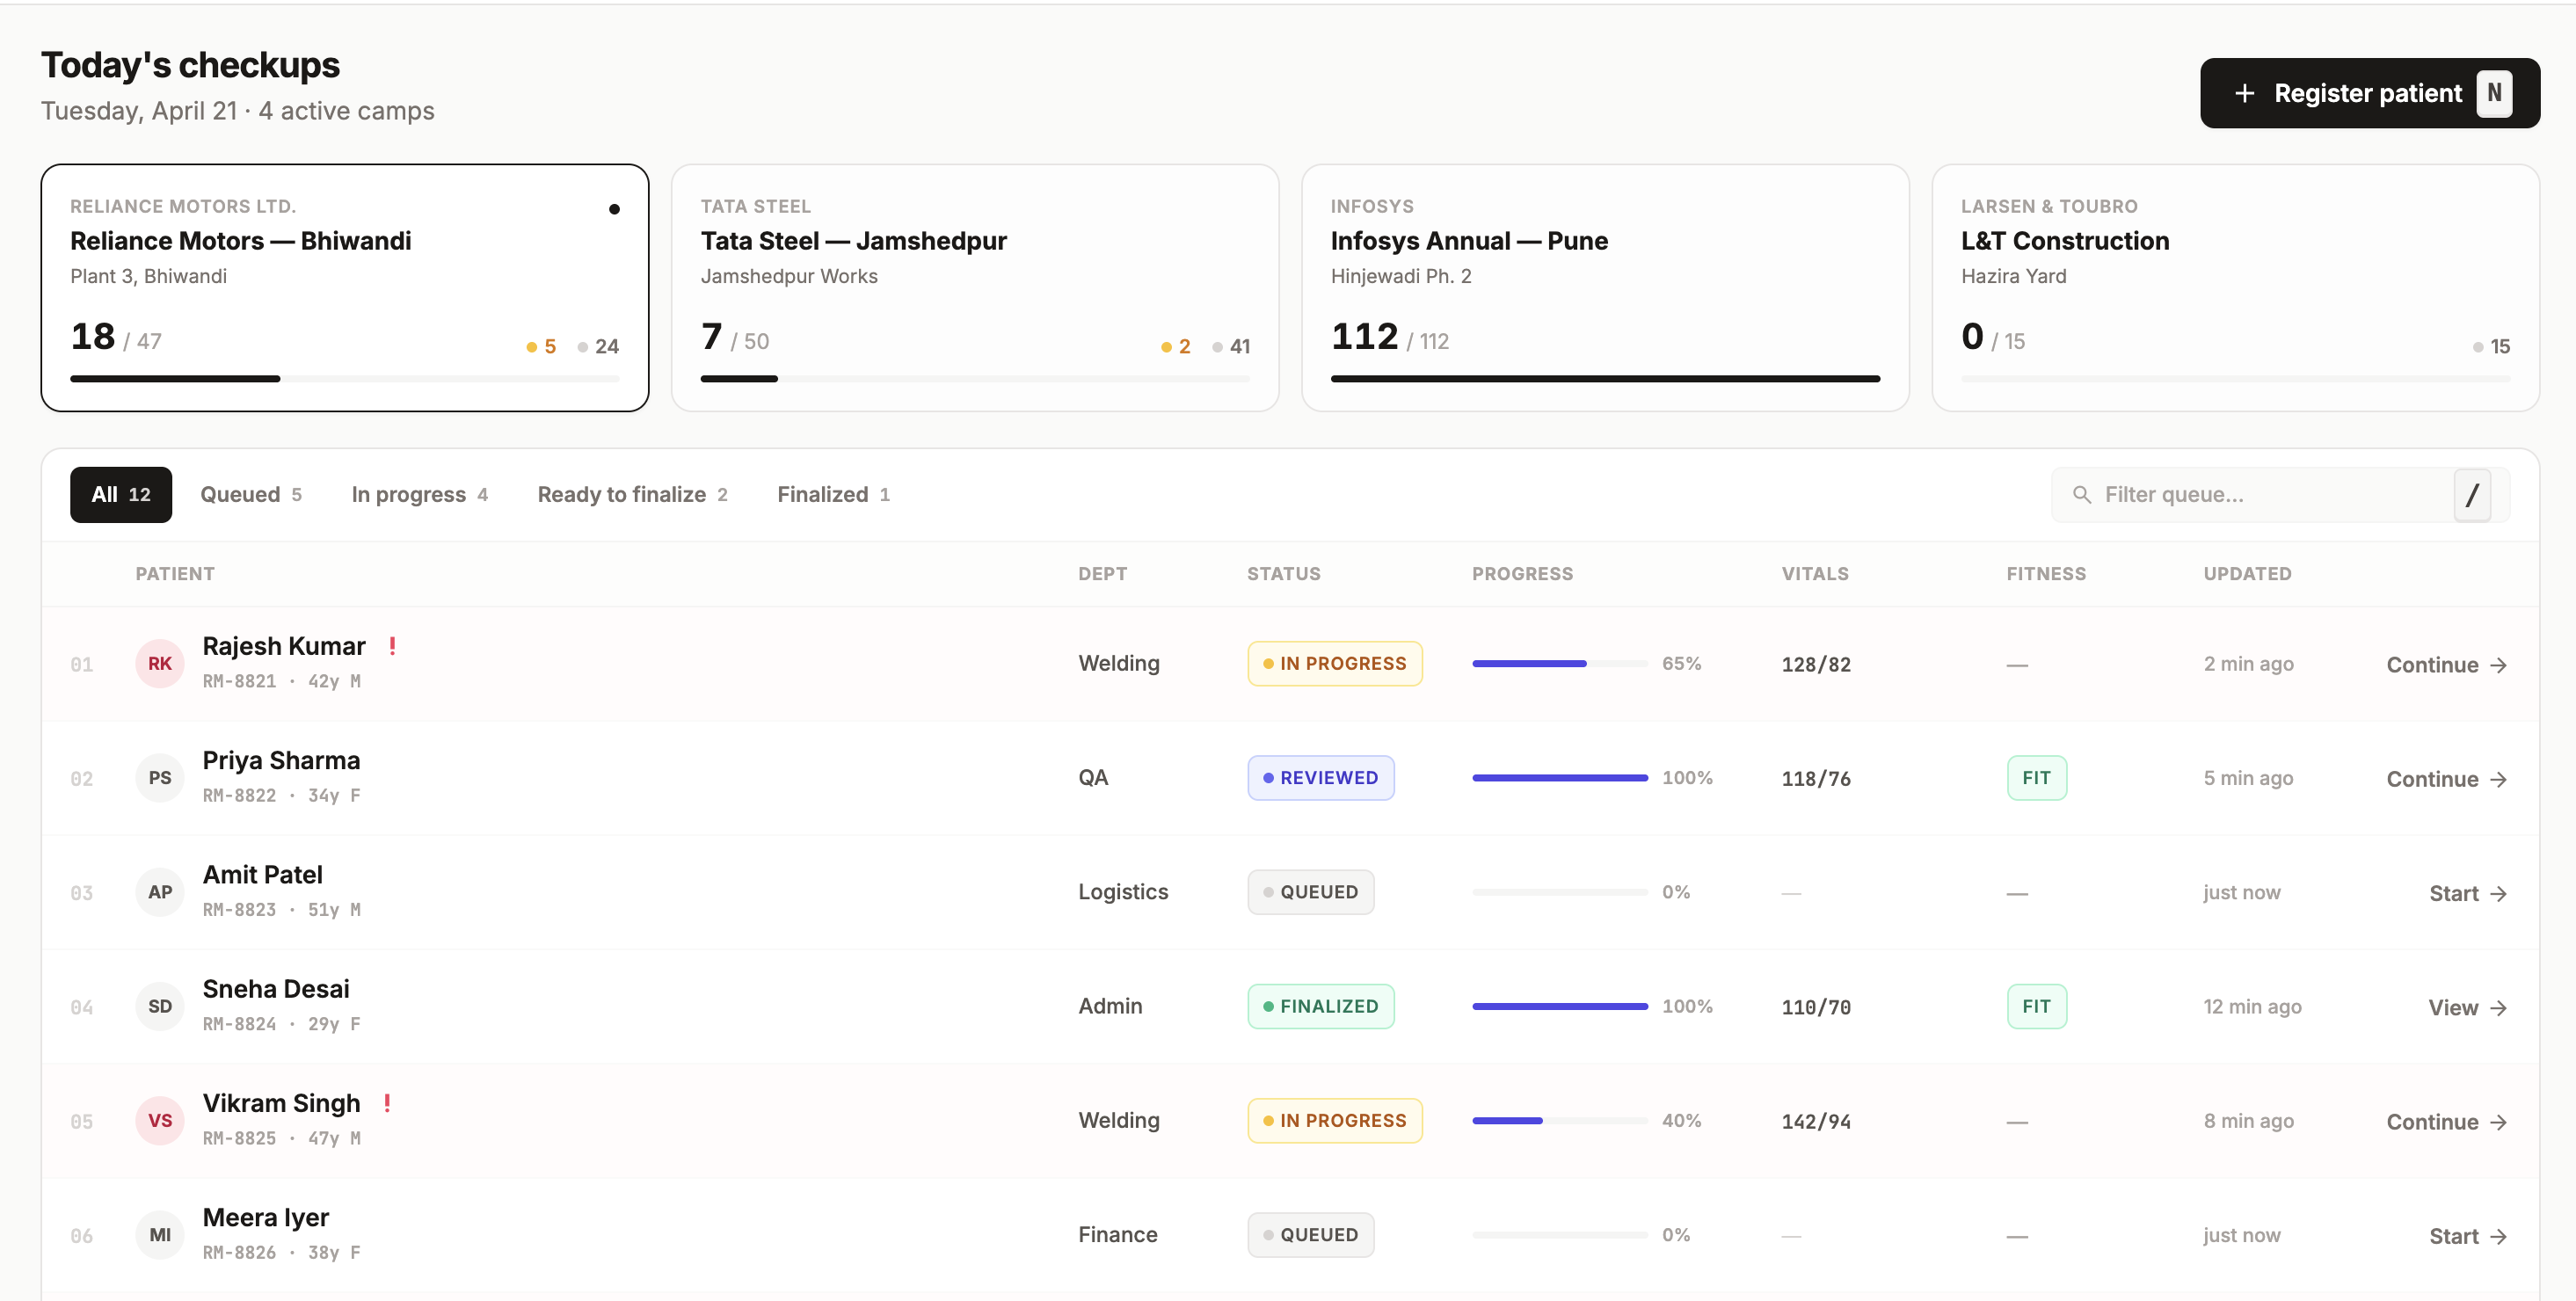Click the alert icon beside Rajesh Kumar
Viewport: 2576px width, 1301px height.
(x=391, y=646)
